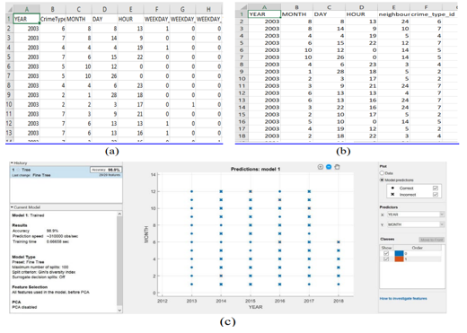Click the zoom in icon above the predictions plot
The width and height of the screenshot is (467, 333).
pos(321,167)
